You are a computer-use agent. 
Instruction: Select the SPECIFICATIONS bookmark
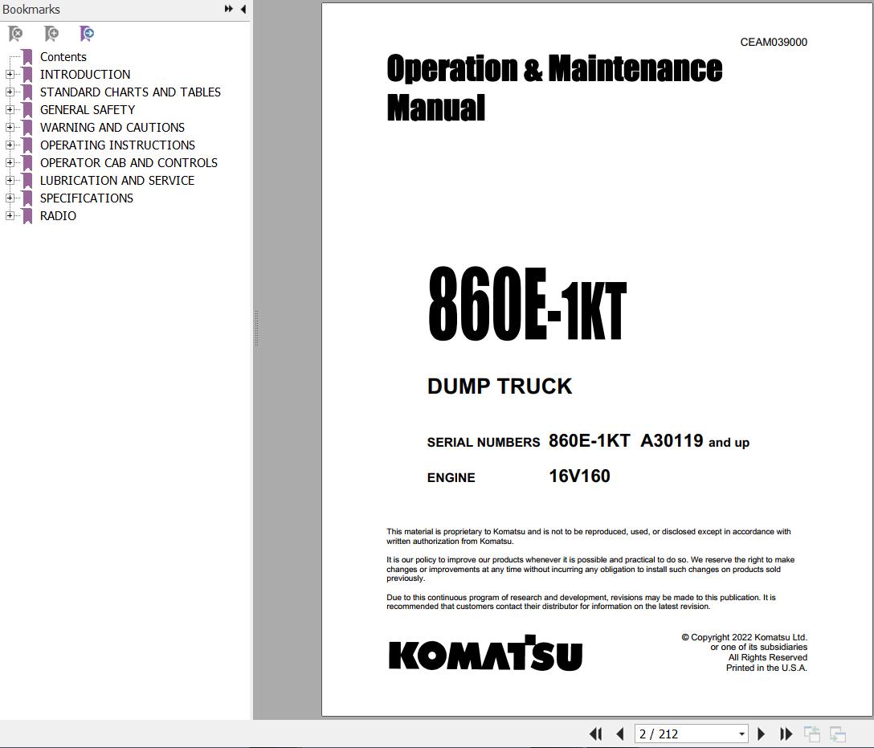click(87, 198)
